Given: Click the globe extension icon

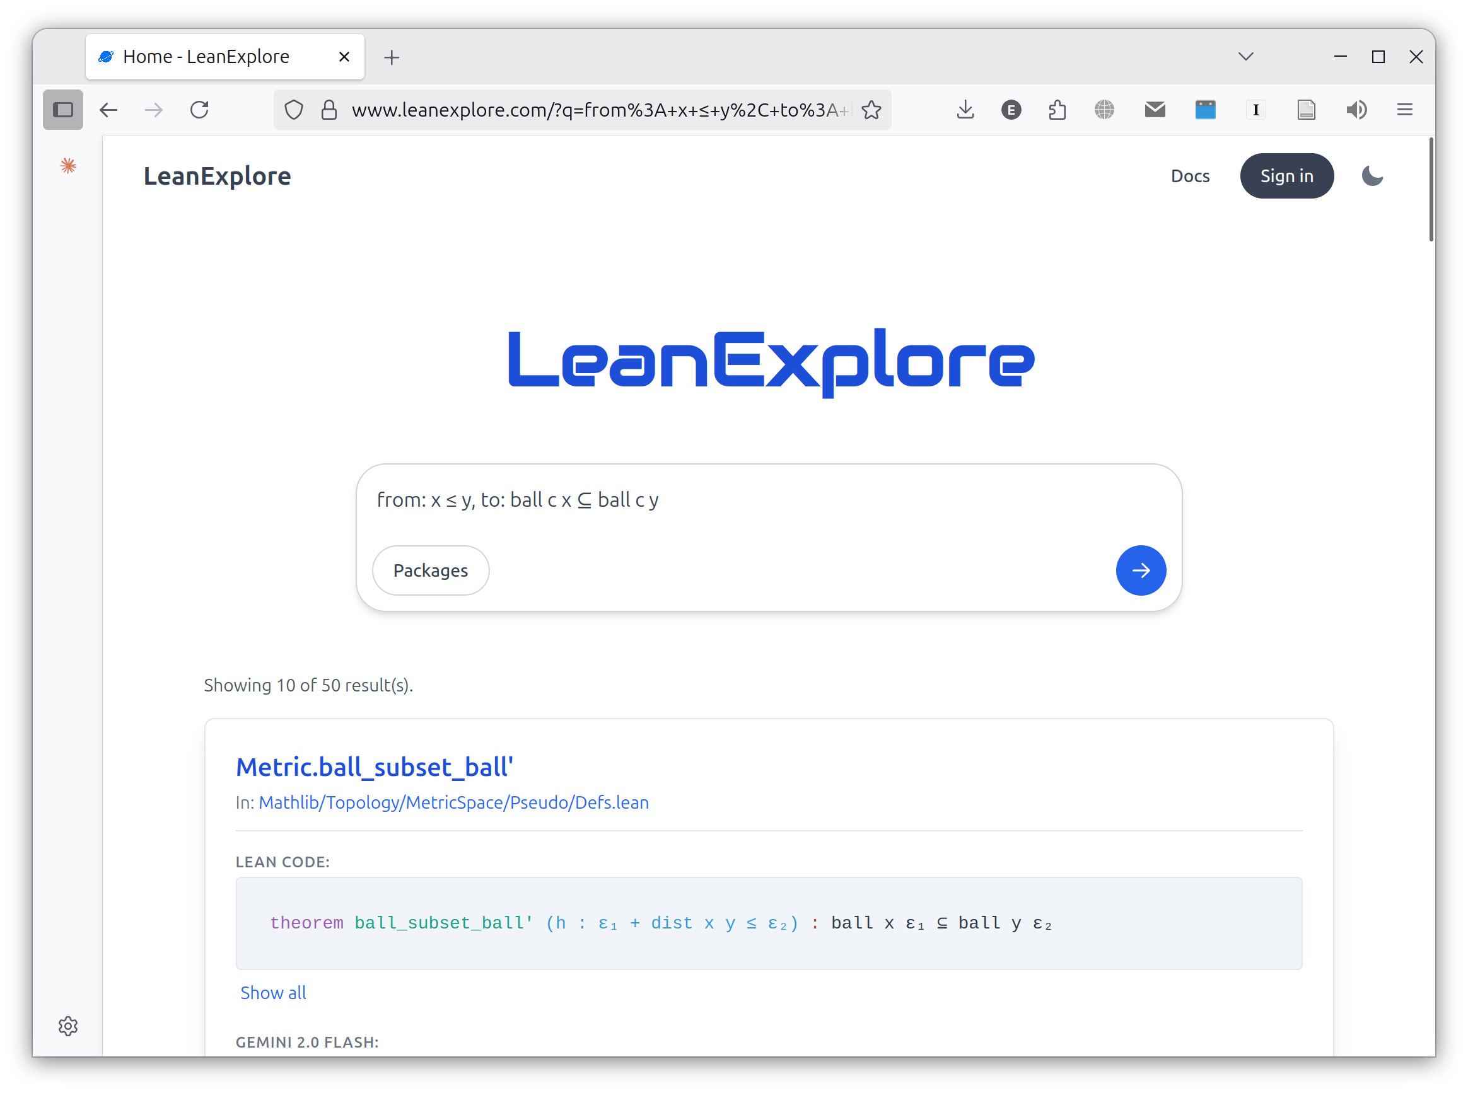Looking at the screenshot, I should [x=1104, y=110].
